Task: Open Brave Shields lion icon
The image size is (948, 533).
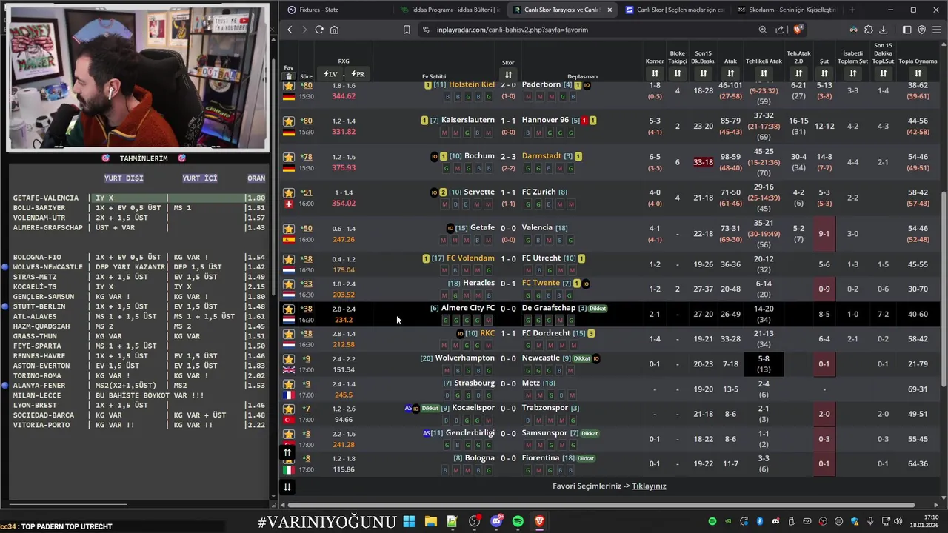Action: (x=797, y=30)
